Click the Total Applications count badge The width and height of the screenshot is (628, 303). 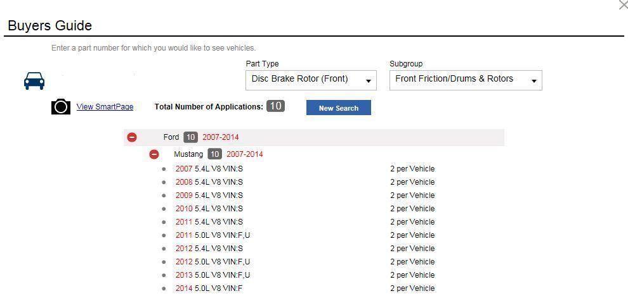click(275, 106)
